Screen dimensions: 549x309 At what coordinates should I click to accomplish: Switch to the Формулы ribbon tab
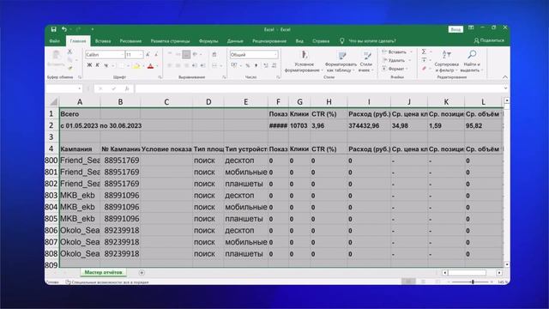click(x=208, y=41)
